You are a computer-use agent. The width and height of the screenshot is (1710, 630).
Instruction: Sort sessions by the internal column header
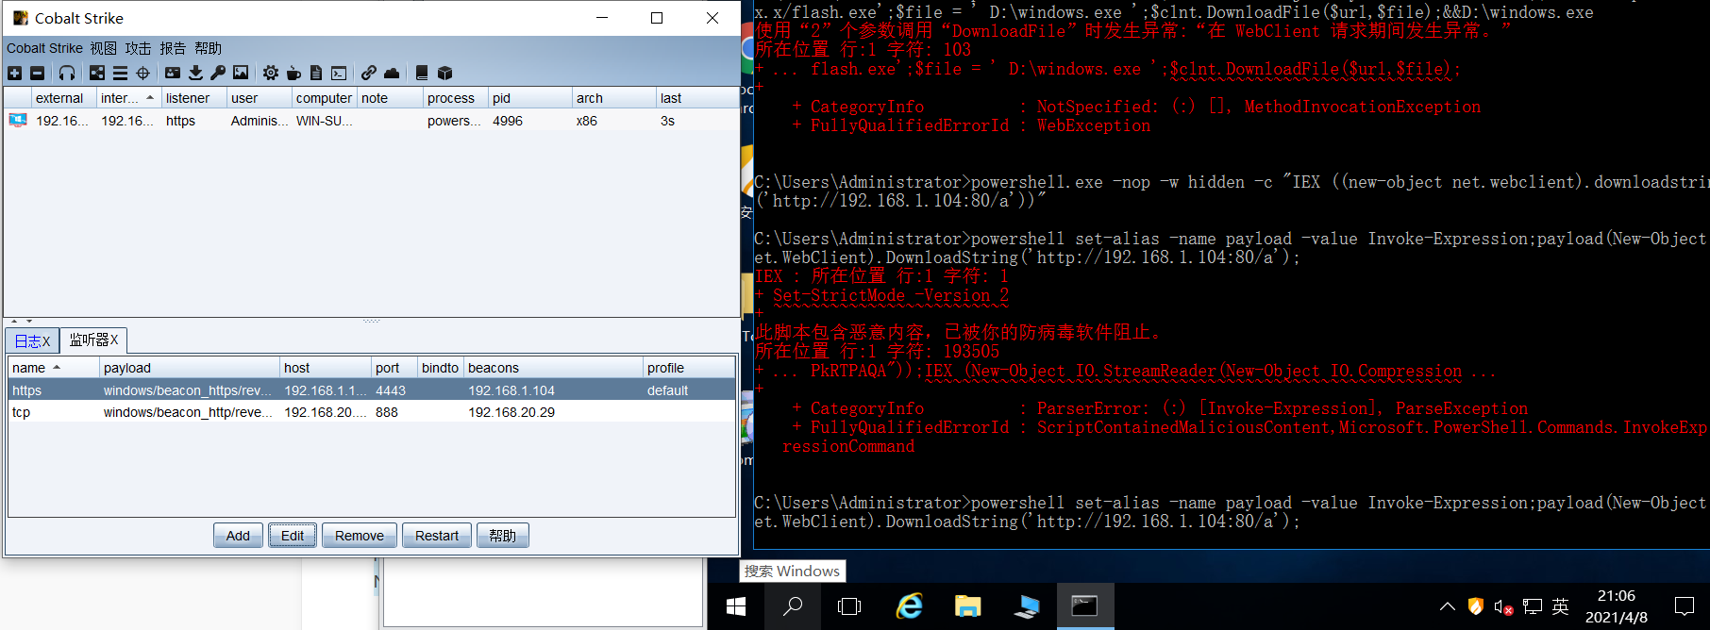coord(128,98)
